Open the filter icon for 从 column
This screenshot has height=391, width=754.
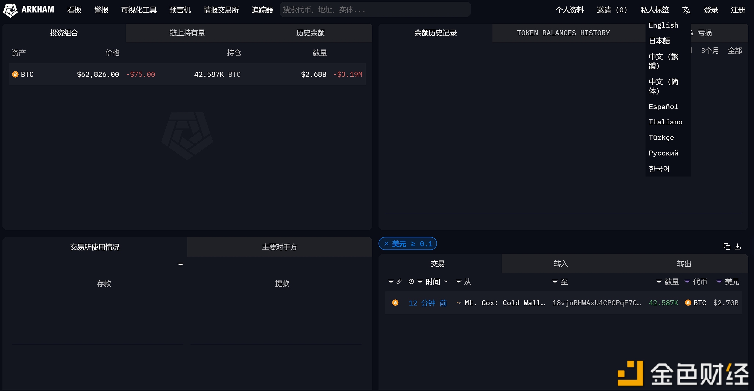[x=459, y=281]
